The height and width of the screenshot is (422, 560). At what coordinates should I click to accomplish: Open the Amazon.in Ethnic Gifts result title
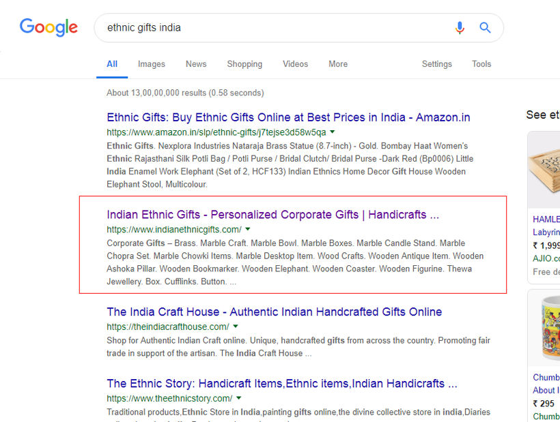[288, 117]
